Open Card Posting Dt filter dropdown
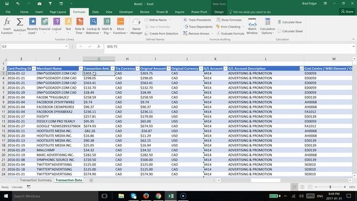 point(33,69)
